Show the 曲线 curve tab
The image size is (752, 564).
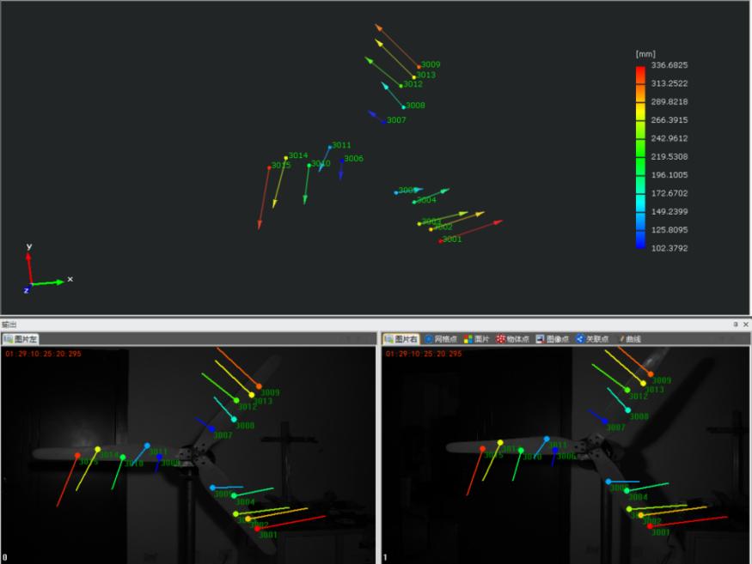click(x=629, y=339)
